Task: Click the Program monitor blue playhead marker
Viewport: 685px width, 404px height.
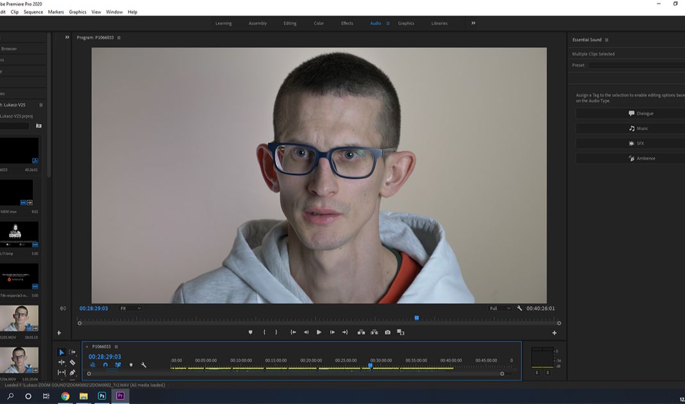Action: [x=416, y=317]
